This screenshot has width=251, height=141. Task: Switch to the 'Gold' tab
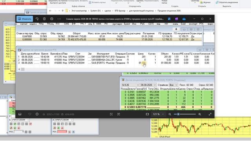tap(183, 24)
